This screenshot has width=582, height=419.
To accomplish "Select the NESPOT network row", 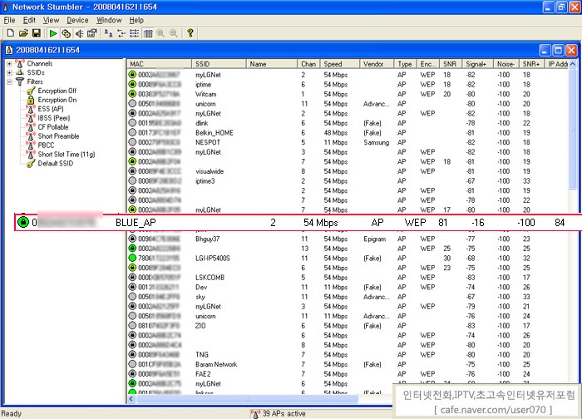I will pos(348,142).
